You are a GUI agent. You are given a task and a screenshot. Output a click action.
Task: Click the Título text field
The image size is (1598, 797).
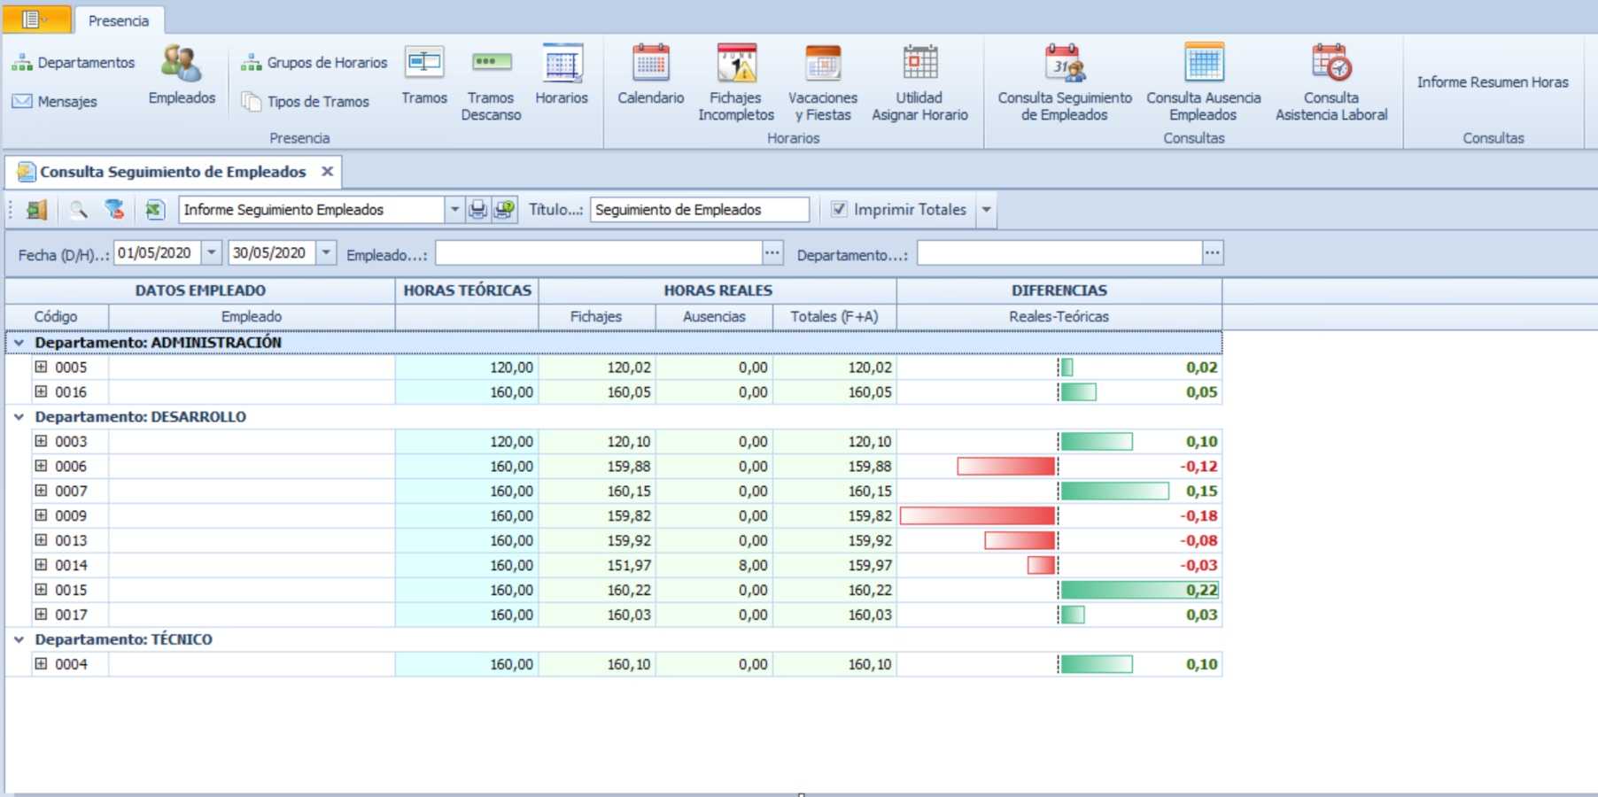pyautogui.click(x=698, y=210)
